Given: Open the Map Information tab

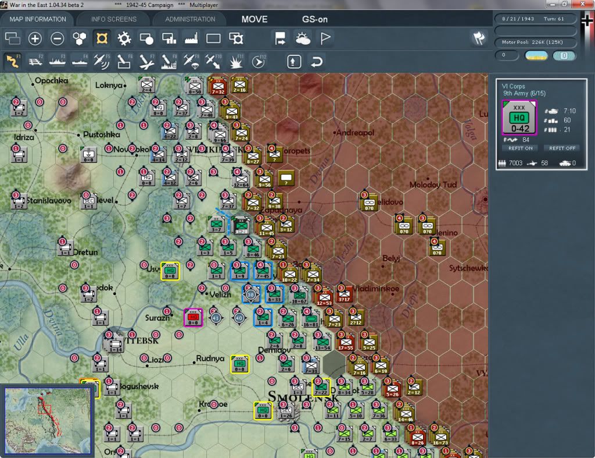Looking at the screenshot, I should click(x=38, y=19).
